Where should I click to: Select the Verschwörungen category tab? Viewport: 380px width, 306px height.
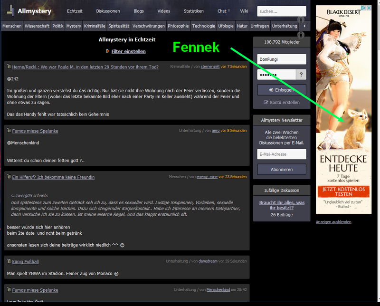[149, 26]
